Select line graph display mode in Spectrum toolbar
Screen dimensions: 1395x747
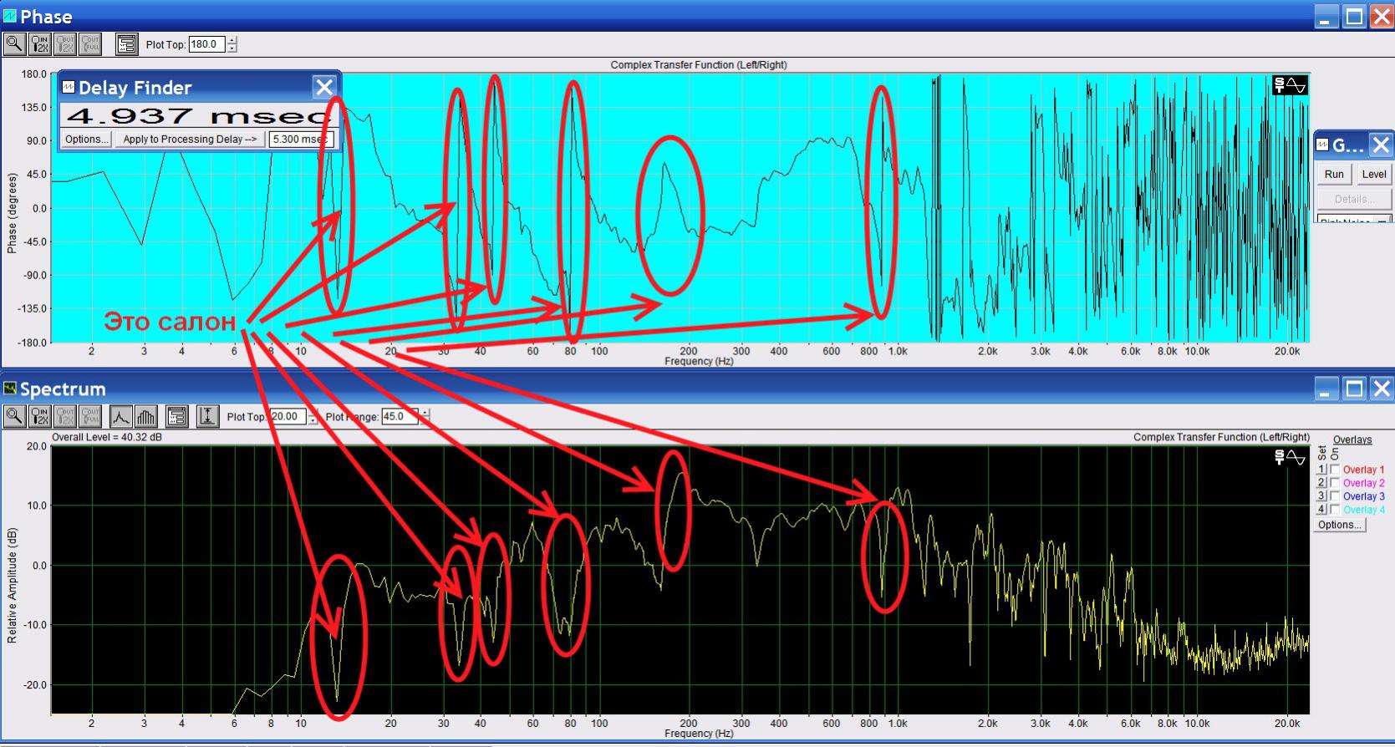[120, 416]
